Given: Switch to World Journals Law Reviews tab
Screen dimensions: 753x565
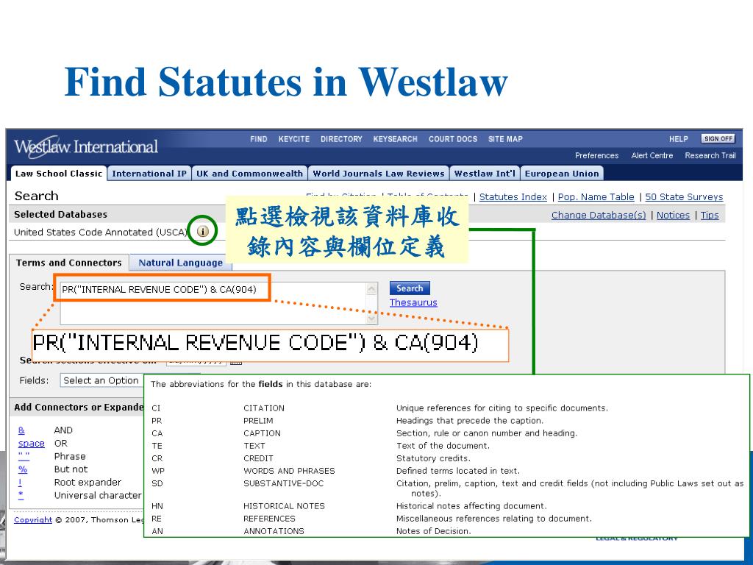Looking at the screenshot, I should [x=379, y=174].
